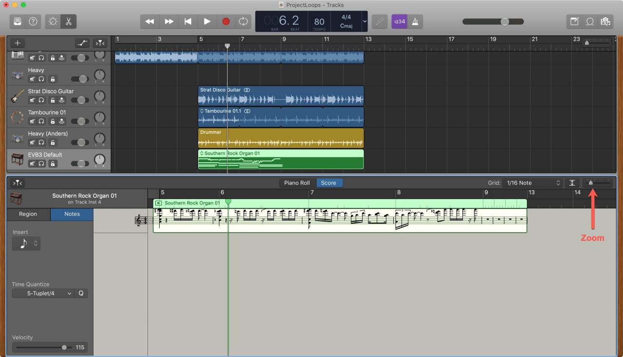Open Time Quantize 5-Tuplet/4 dropdown
The image size is (623, 357).
pos(43,293)
